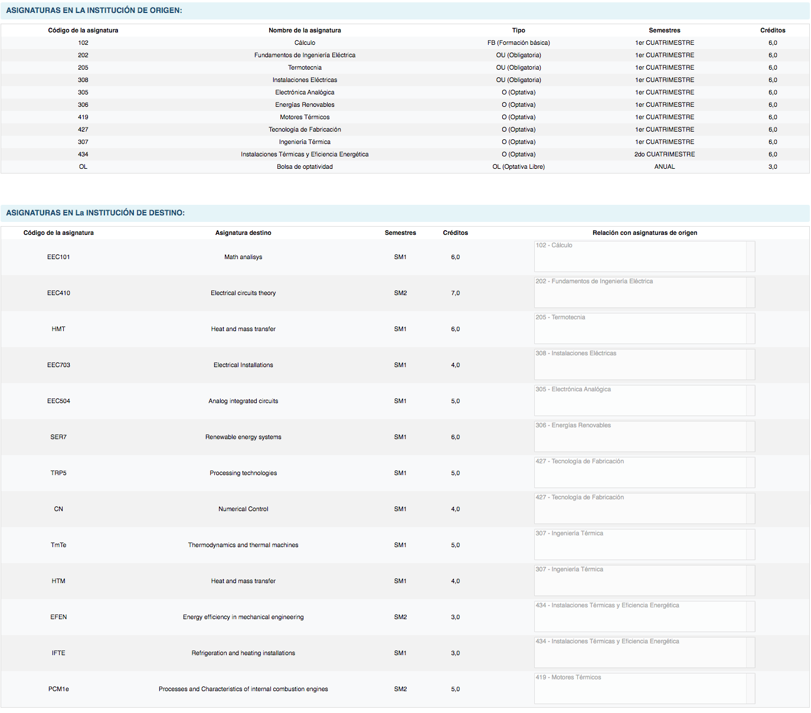This screenshot has height=713, width=811.
Task: Click destination code 'SER7'
Action: click(58, 437)
